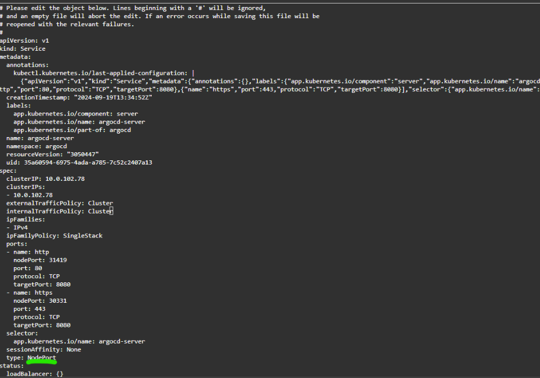The image size is (540, 378).
Task: Click the app.kubernetes.io/part-of: argocd label
Action: click(72, 130)
